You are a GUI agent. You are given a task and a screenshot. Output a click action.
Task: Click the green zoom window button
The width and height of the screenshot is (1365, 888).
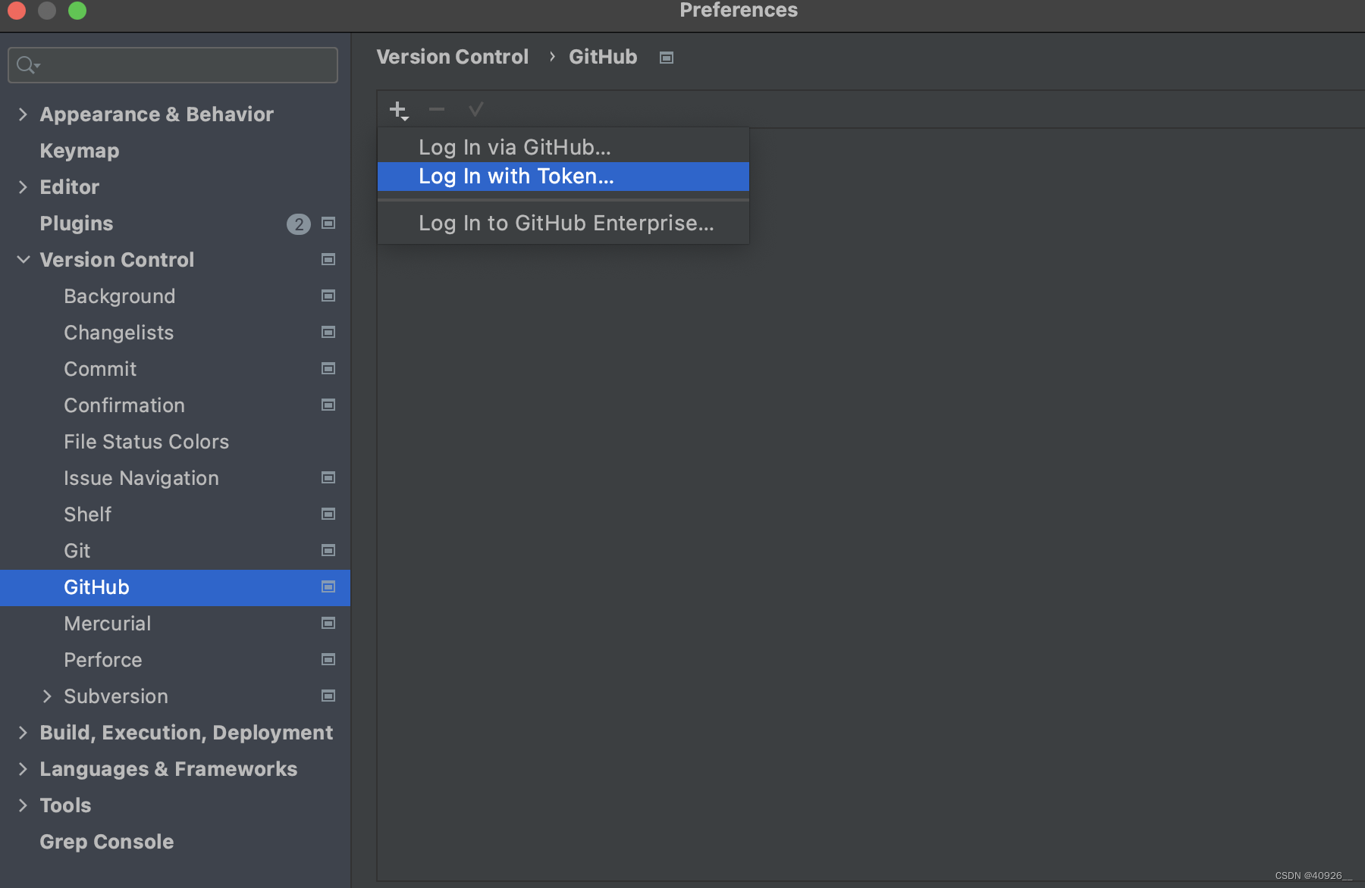[77, 11]
